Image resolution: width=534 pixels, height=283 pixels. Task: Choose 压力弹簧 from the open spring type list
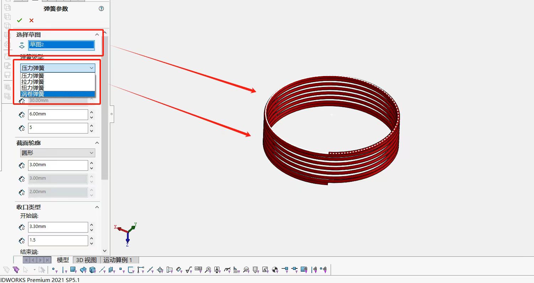tap(58, 76)
